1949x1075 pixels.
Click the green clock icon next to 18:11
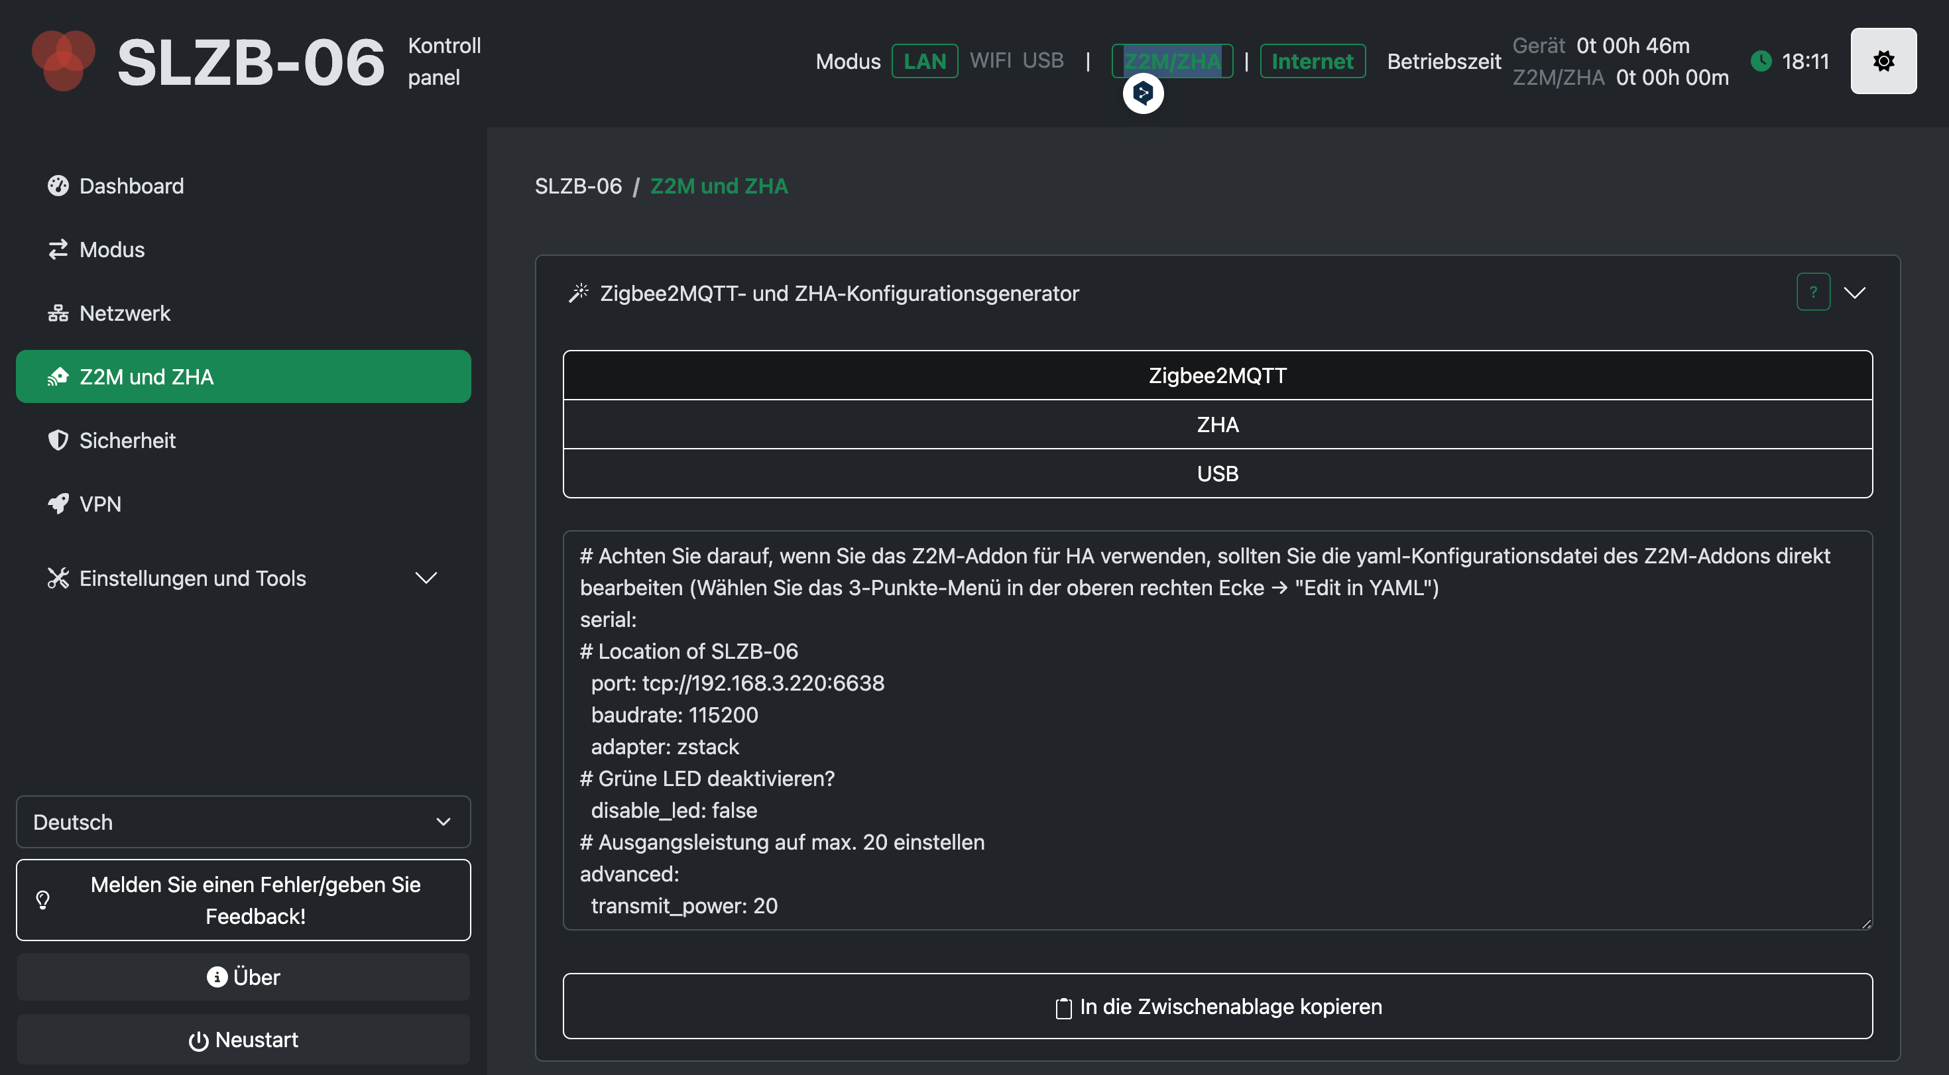click(x=1761, y=60)
